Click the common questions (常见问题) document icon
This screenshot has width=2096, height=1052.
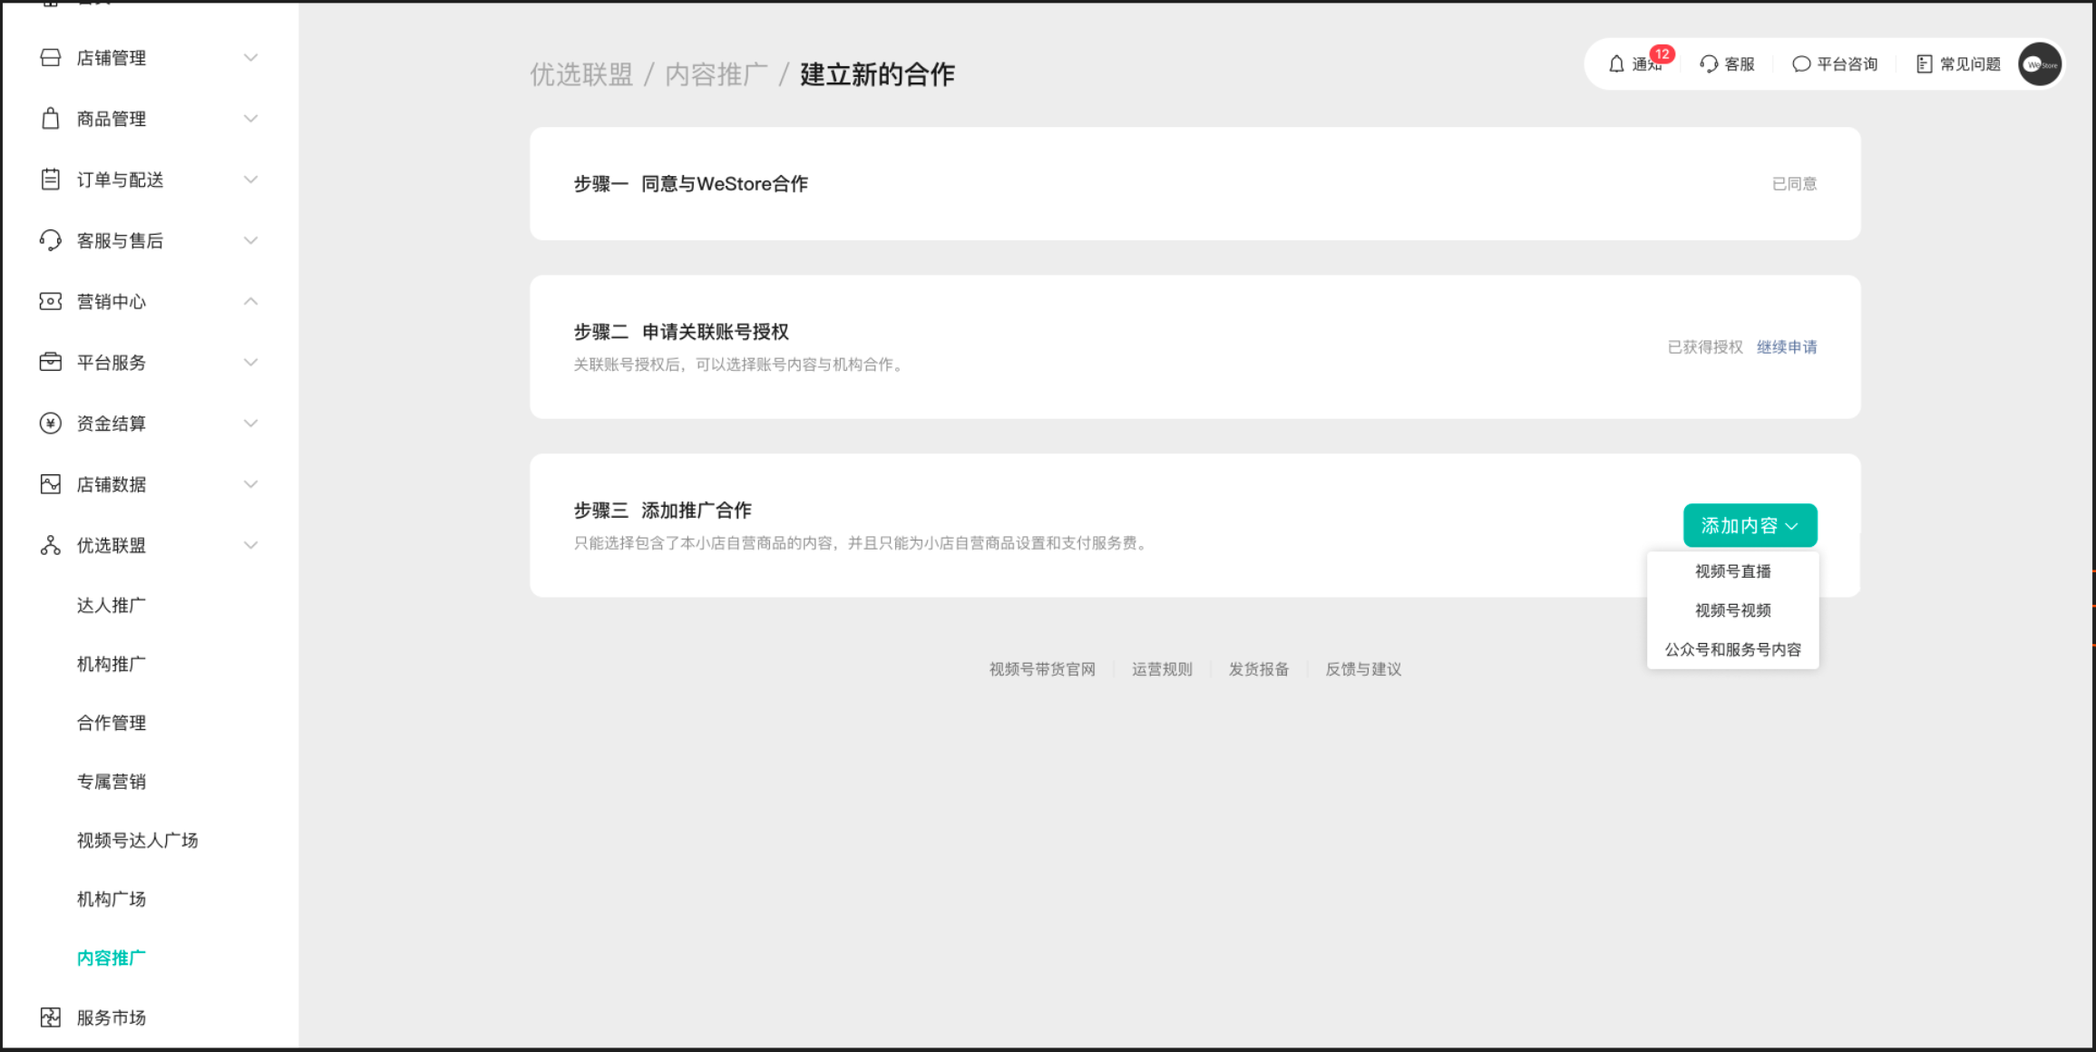[x=1924, y=64]
